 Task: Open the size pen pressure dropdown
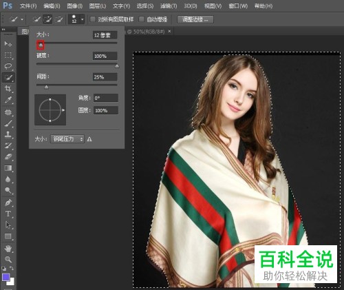point(67,139)
